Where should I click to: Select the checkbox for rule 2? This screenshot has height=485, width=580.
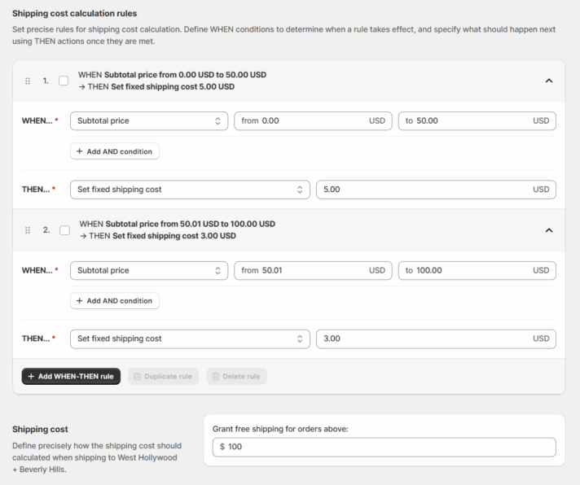(x=64, y=230)
